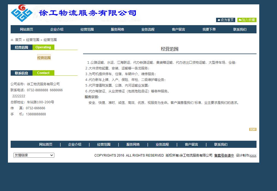The image size is (277, 191).
Task: Click the xxxx design credit link
Action: tap(252, 155)
